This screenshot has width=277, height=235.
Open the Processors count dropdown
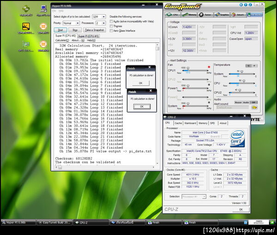click(100, 23)
